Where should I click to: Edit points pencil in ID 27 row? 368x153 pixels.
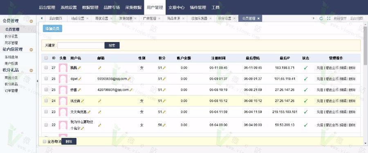pos(164,68)
